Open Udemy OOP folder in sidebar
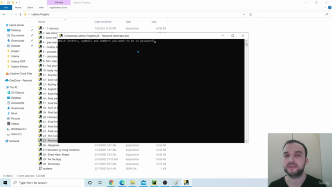The width and height of the screenshot is (332, 187). tap(18, 61)
